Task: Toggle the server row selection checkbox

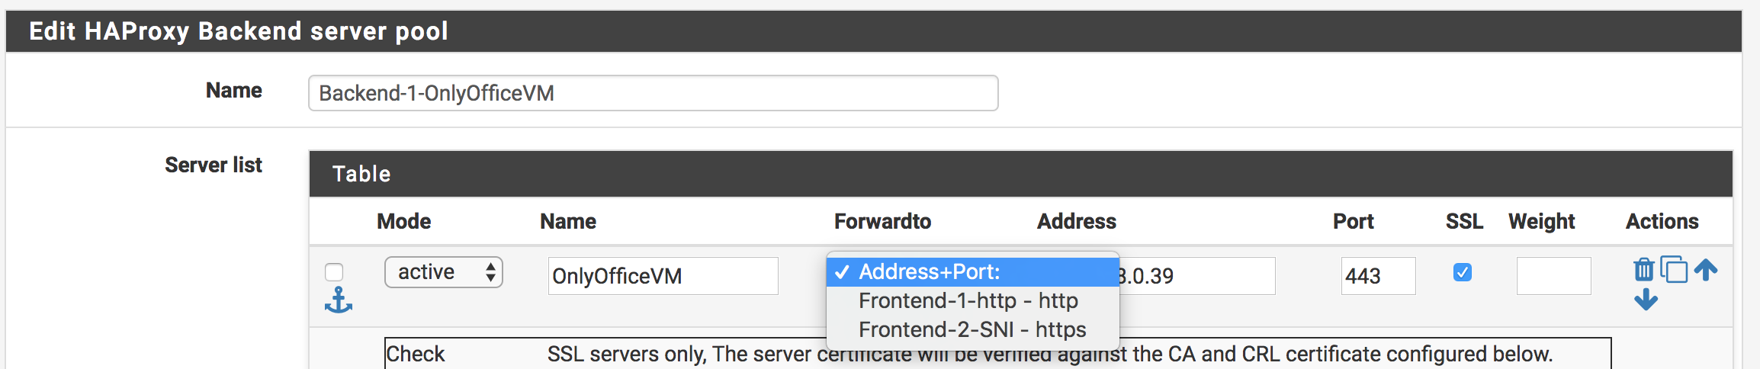Action: tap(334, 272)
